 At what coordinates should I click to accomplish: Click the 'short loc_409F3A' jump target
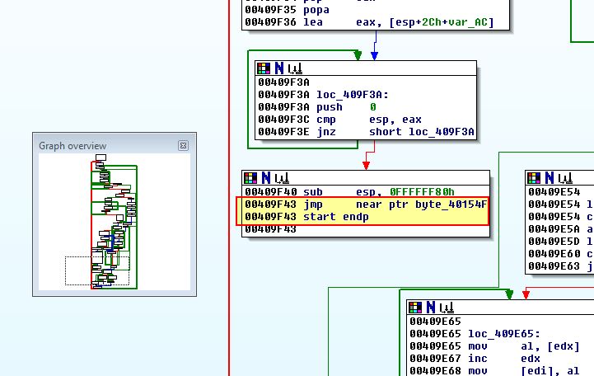(421, 132)
